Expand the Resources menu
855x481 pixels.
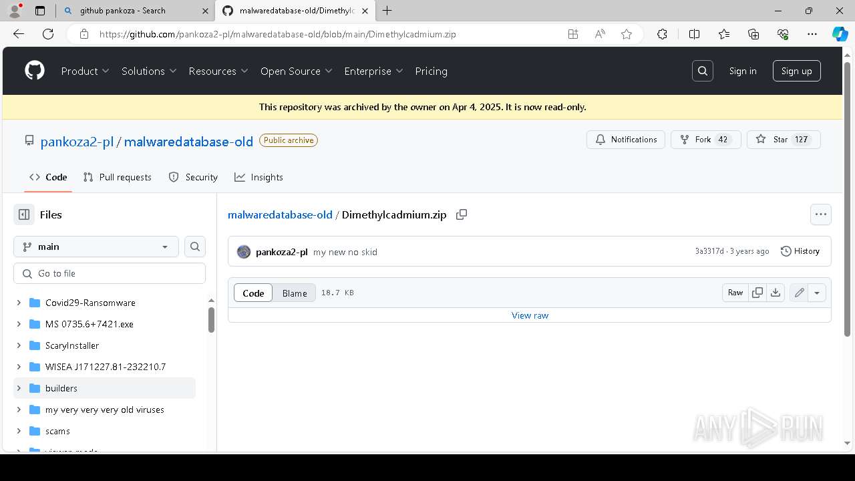218,71
